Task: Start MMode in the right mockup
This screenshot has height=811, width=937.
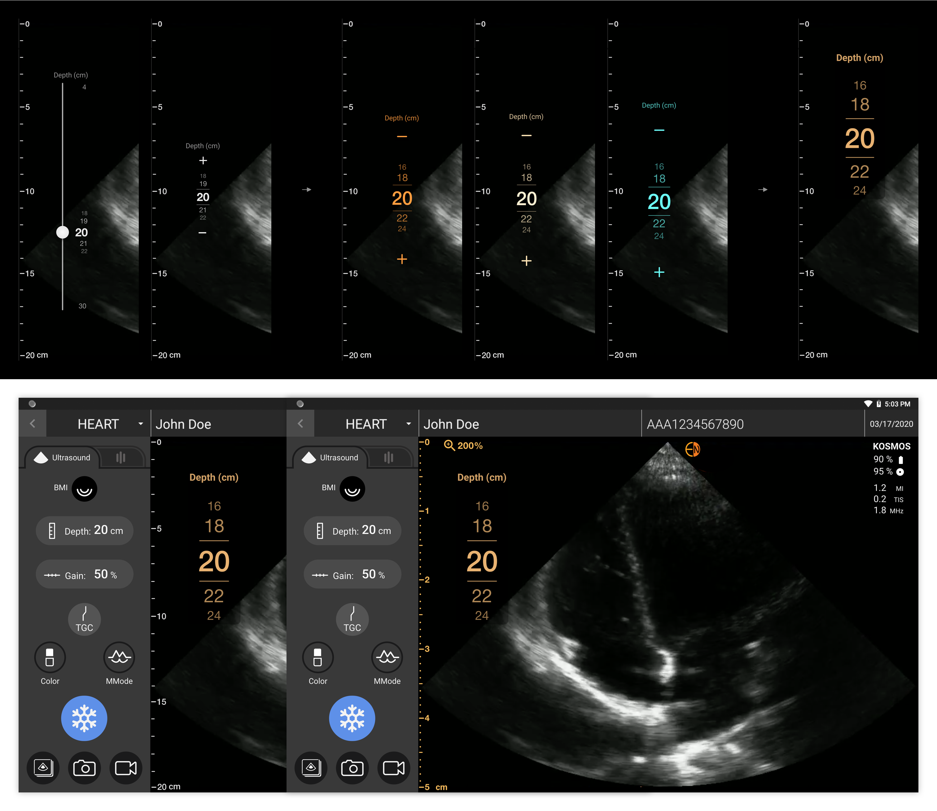Action: coord(387,657)
